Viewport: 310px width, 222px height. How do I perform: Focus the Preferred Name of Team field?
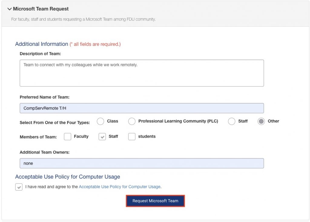(142, 108)
